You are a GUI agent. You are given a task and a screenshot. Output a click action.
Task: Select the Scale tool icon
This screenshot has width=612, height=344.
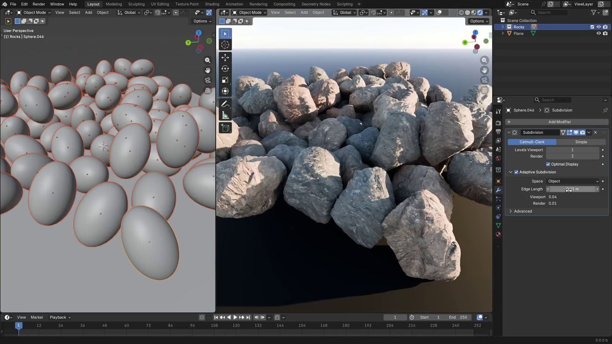pos(225,80)
